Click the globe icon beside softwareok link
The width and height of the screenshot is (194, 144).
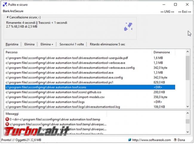tap(130, 140)
